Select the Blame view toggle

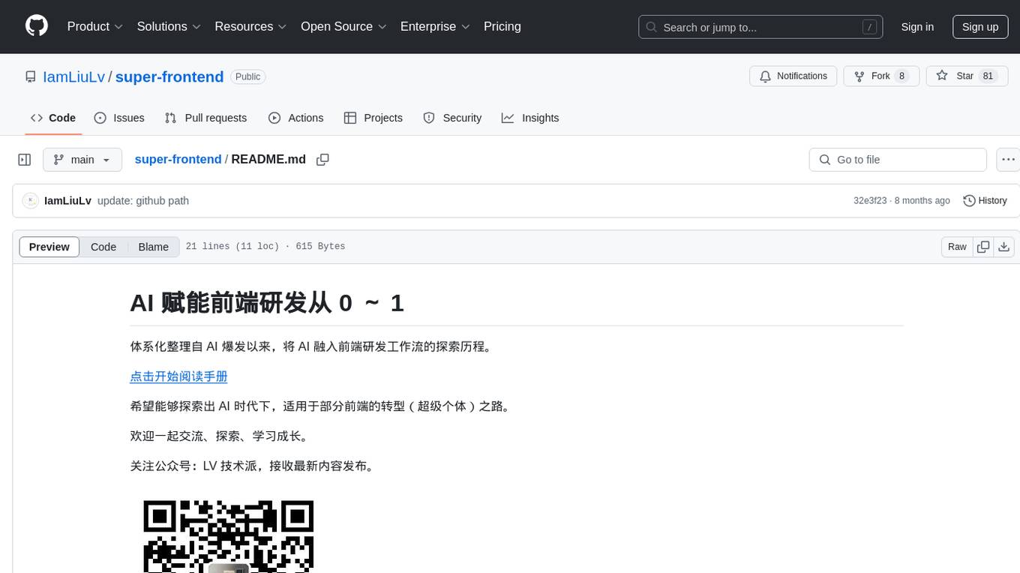click(x=153, y=247)
